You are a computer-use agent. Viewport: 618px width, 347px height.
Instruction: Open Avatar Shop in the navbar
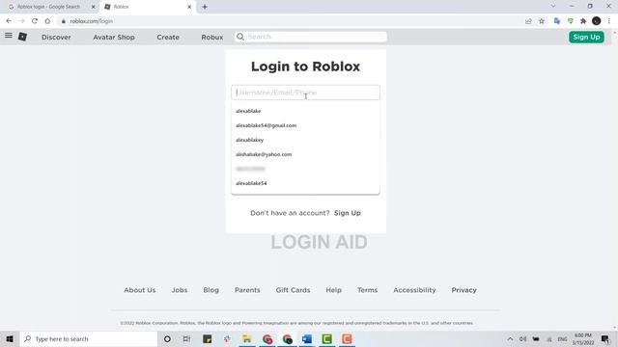[x=114, y=37]
